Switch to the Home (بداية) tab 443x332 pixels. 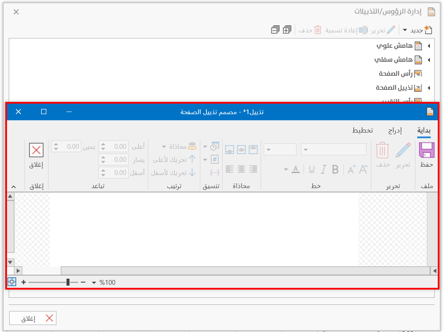424,130
